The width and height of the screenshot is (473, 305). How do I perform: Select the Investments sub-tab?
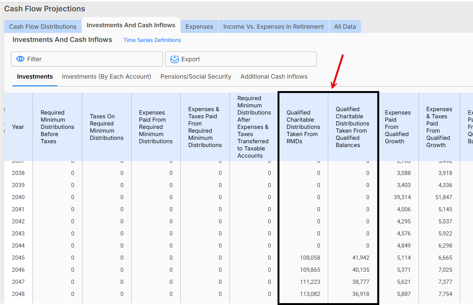[x=35, y=76]
